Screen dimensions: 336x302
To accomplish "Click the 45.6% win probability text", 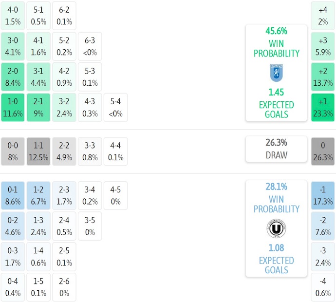I will click(x=276, y=31).
